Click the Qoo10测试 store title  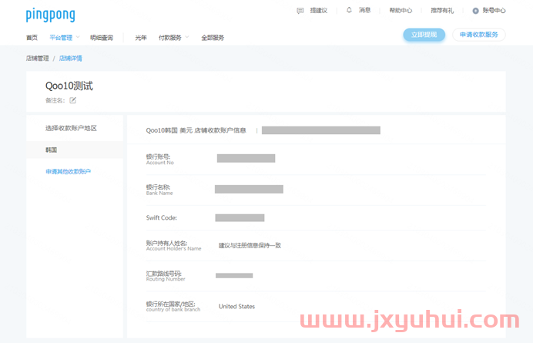tap(69, 86)
